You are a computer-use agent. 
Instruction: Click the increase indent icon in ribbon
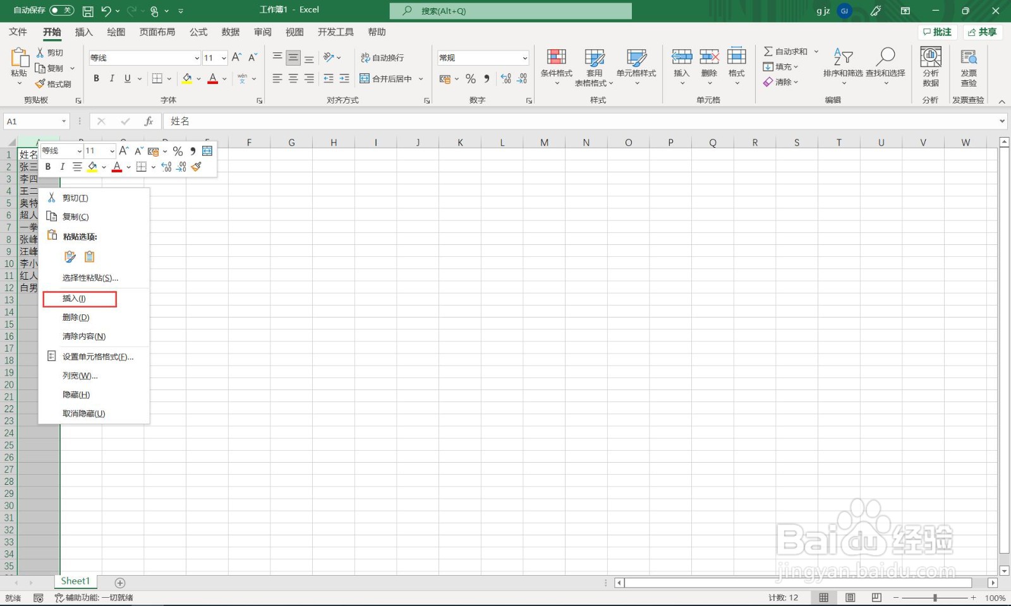(344, 79)
